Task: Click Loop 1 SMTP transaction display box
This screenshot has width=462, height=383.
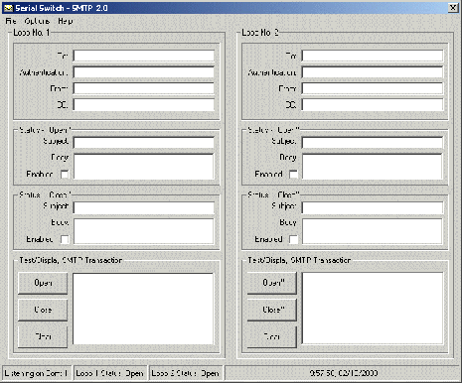Action: (143, 309)
